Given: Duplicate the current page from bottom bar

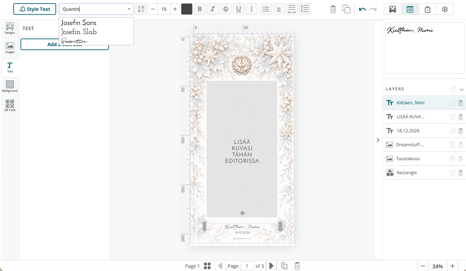Looking at the screenshot, I should pyautogui.click(x=284, y=266).
